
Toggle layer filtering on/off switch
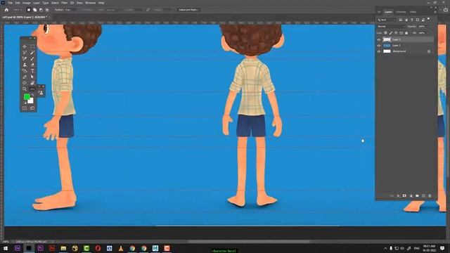coord(428,19)
